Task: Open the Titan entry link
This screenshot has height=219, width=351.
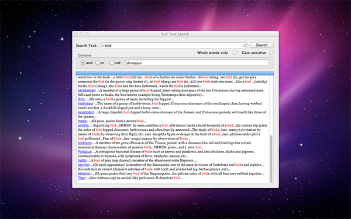Action: [81, 178]
